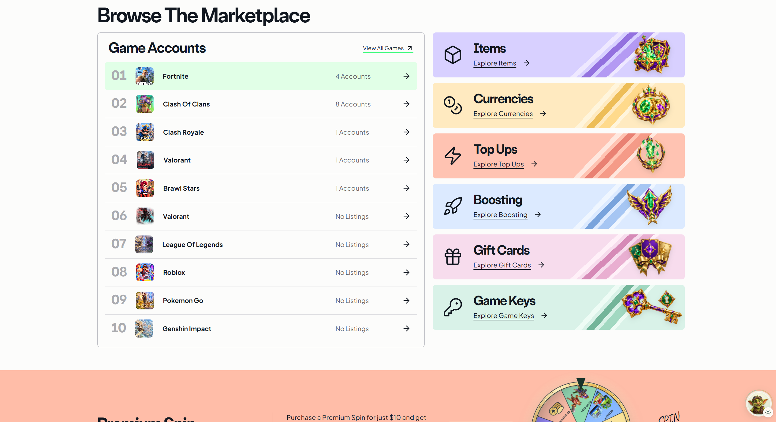Select the Roblox thumbnail
The height and width of the screenshot is (422, 776).
pos(145,272)
